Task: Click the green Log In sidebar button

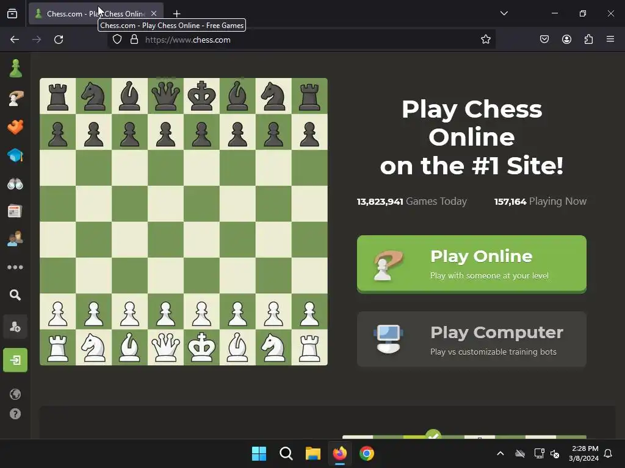Action: (15, 360)
